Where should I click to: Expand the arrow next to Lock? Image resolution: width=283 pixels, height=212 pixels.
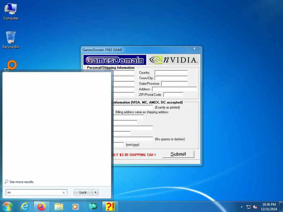click(95, 192)
